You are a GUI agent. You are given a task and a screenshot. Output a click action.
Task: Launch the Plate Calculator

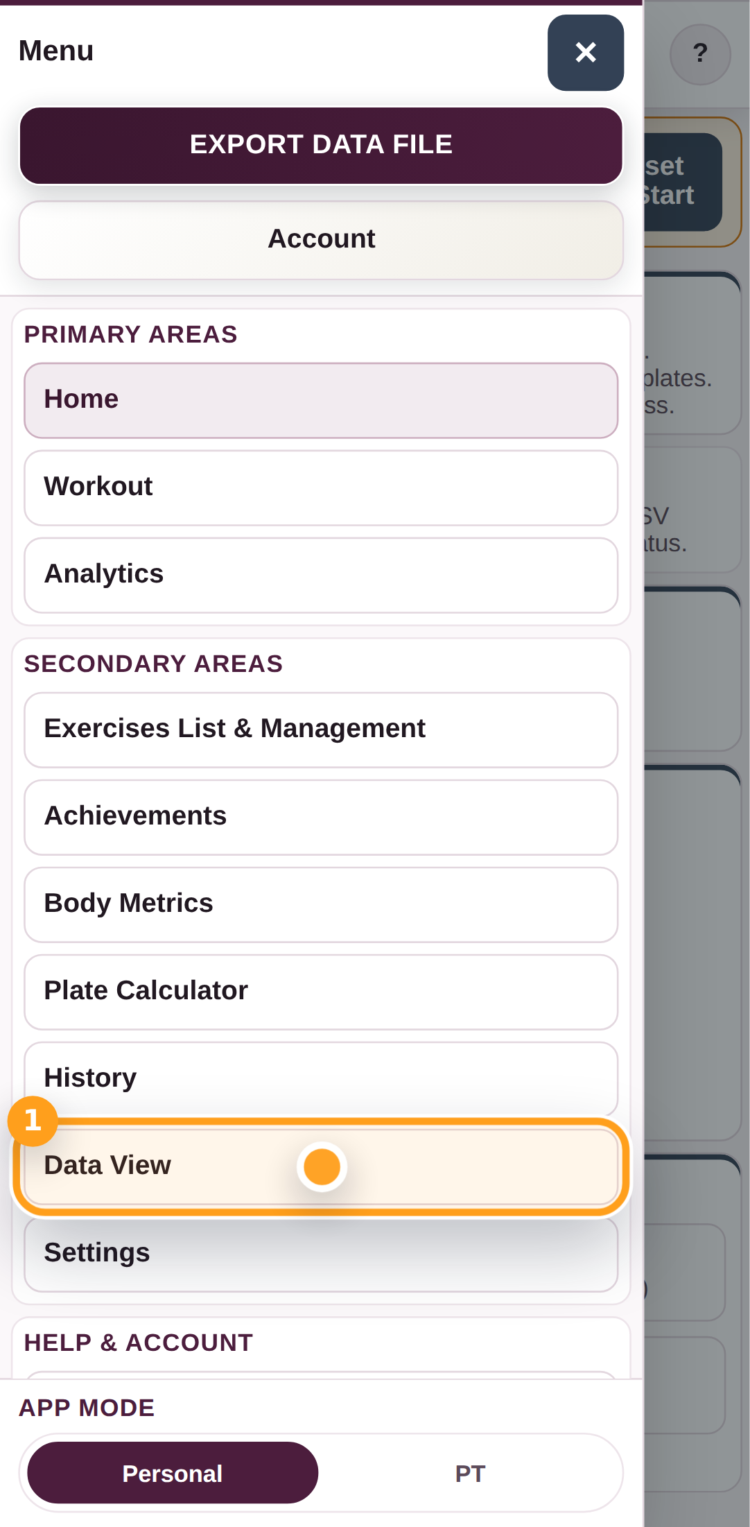point(321,992)
